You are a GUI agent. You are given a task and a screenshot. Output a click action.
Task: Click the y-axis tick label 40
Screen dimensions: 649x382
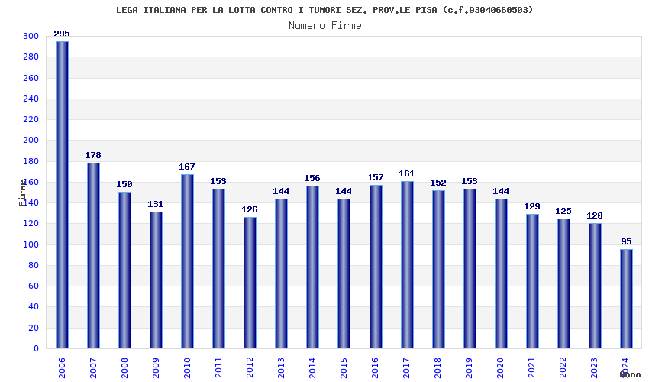34,307
